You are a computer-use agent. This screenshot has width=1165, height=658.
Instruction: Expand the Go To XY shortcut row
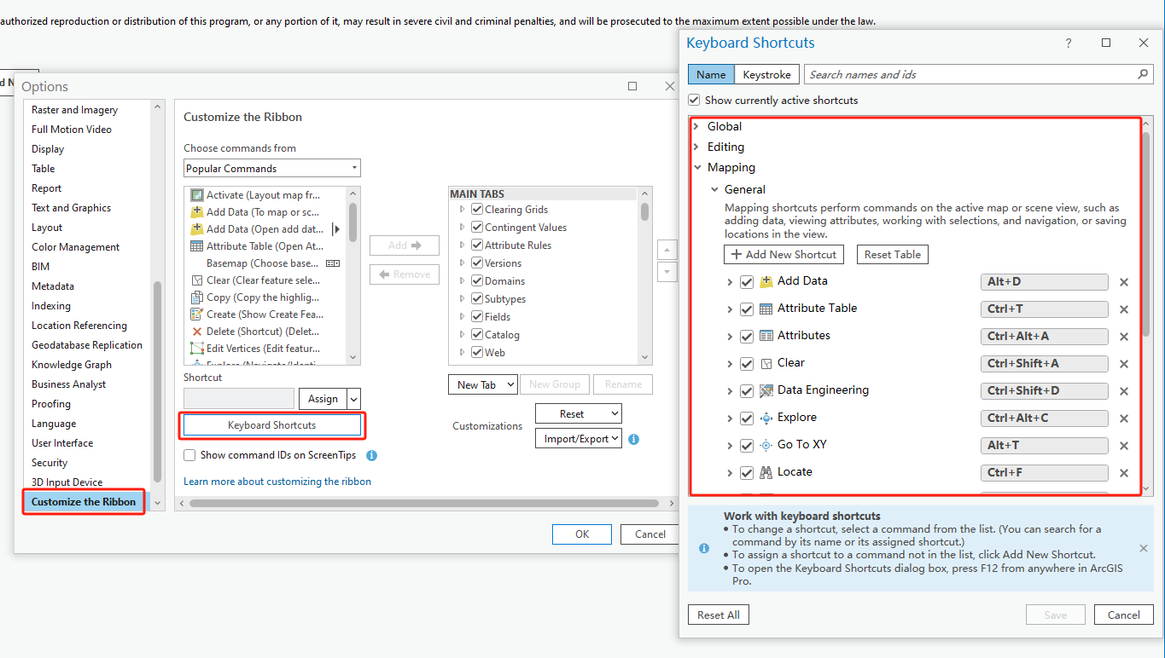coord(730,446)
